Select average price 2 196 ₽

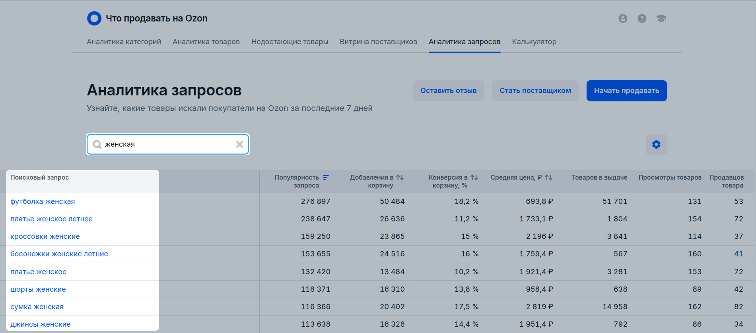tap(539, 236)
